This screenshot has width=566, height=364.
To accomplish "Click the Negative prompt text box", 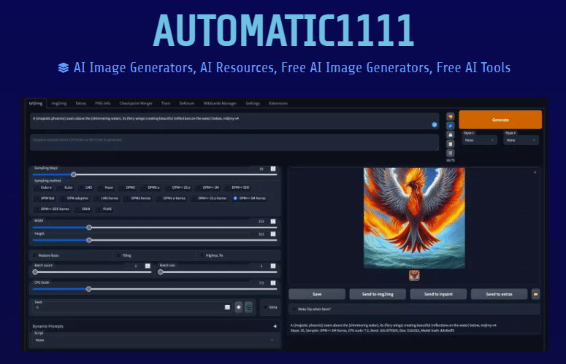I will tap(234, 143).
